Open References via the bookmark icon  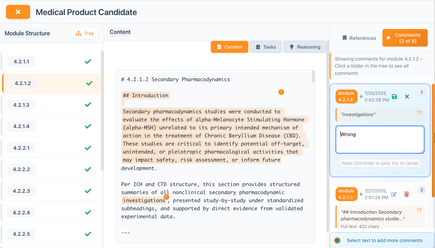(x=345, y=38)
